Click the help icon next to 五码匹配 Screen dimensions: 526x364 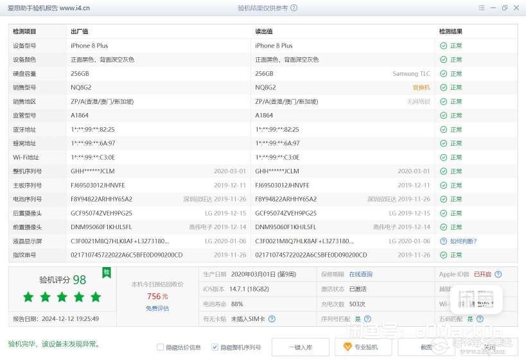[480, 319]
